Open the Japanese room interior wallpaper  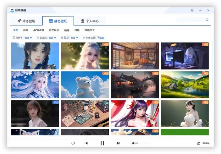[x=135, y=56]
